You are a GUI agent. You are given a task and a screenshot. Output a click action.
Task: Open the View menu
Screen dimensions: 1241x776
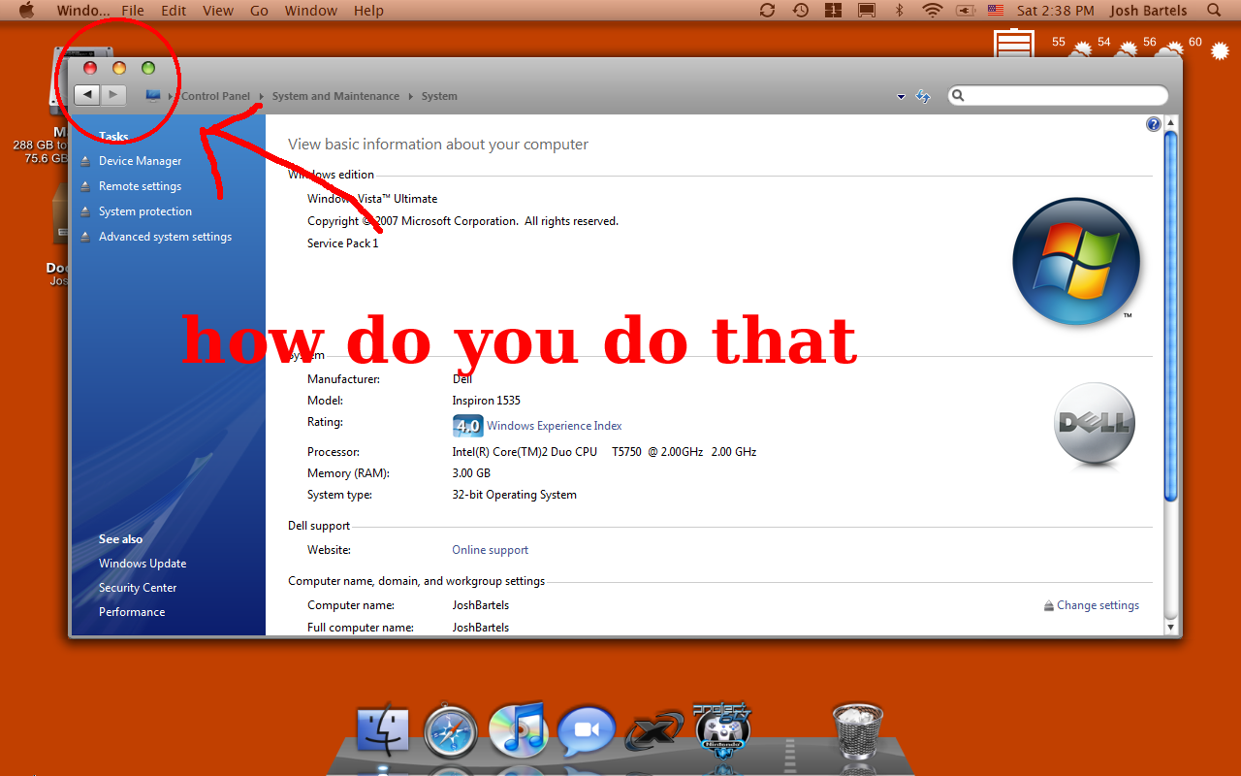218,10
